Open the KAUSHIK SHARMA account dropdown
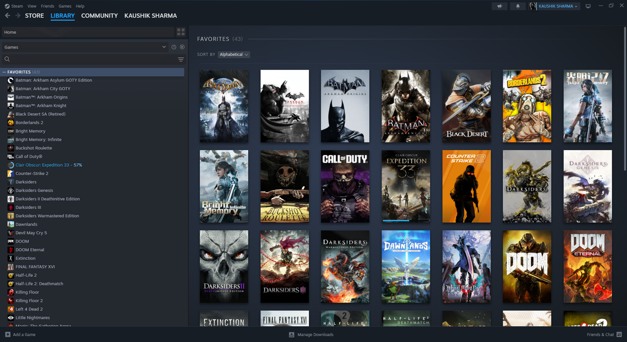This screenshot has width=627, height=342. tap(558, 6)
